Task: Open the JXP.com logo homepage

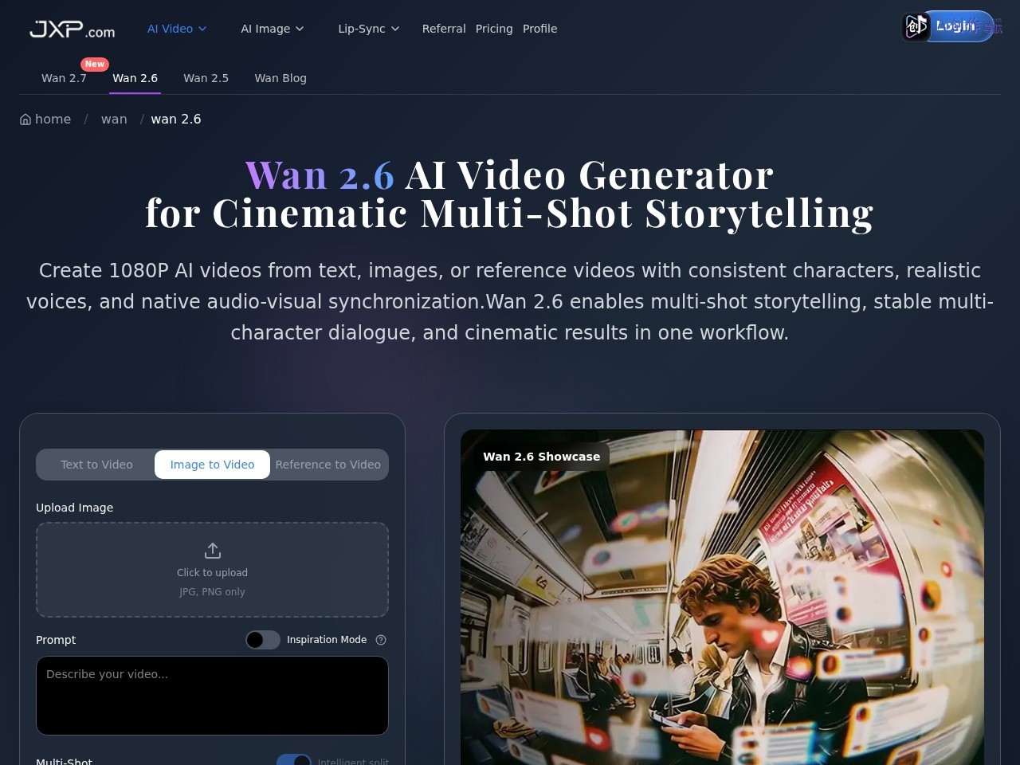Action: coord(72,29)
